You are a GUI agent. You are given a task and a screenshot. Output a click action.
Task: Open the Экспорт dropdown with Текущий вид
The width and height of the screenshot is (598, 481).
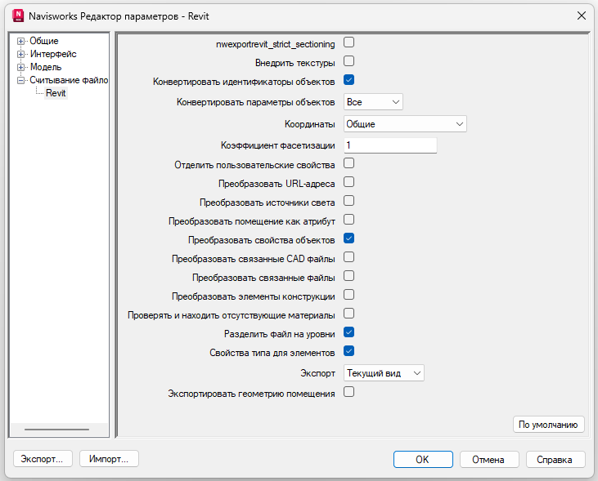(383, 373)
